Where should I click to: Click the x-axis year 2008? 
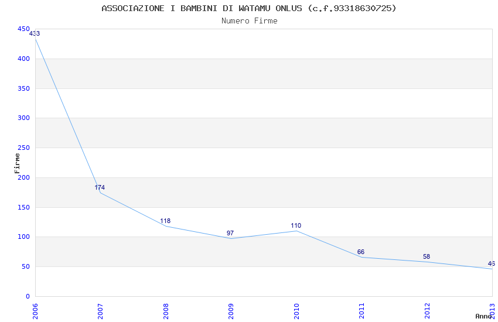(x=166, y=311)
